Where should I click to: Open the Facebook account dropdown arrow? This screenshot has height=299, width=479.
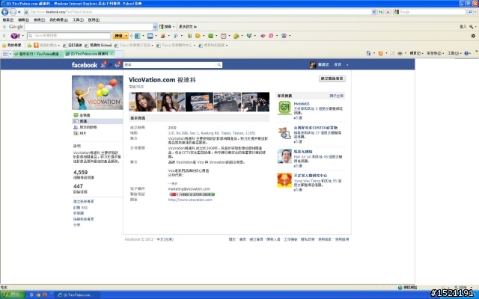pos(347,65)
